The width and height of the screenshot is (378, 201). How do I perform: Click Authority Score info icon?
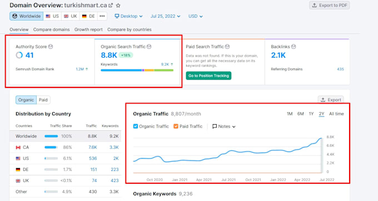pos(51,47)
